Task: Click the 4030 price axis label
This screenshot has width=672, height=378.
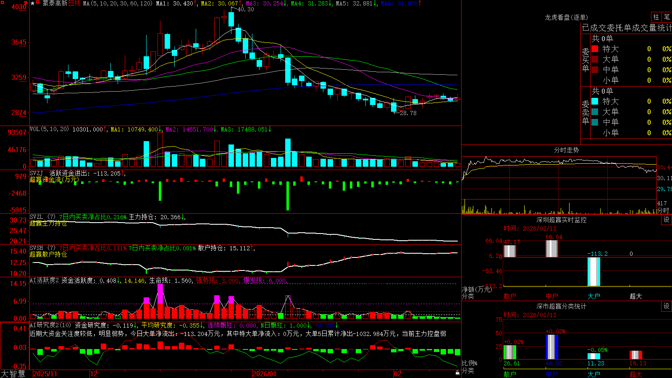Action: point(18,7)
